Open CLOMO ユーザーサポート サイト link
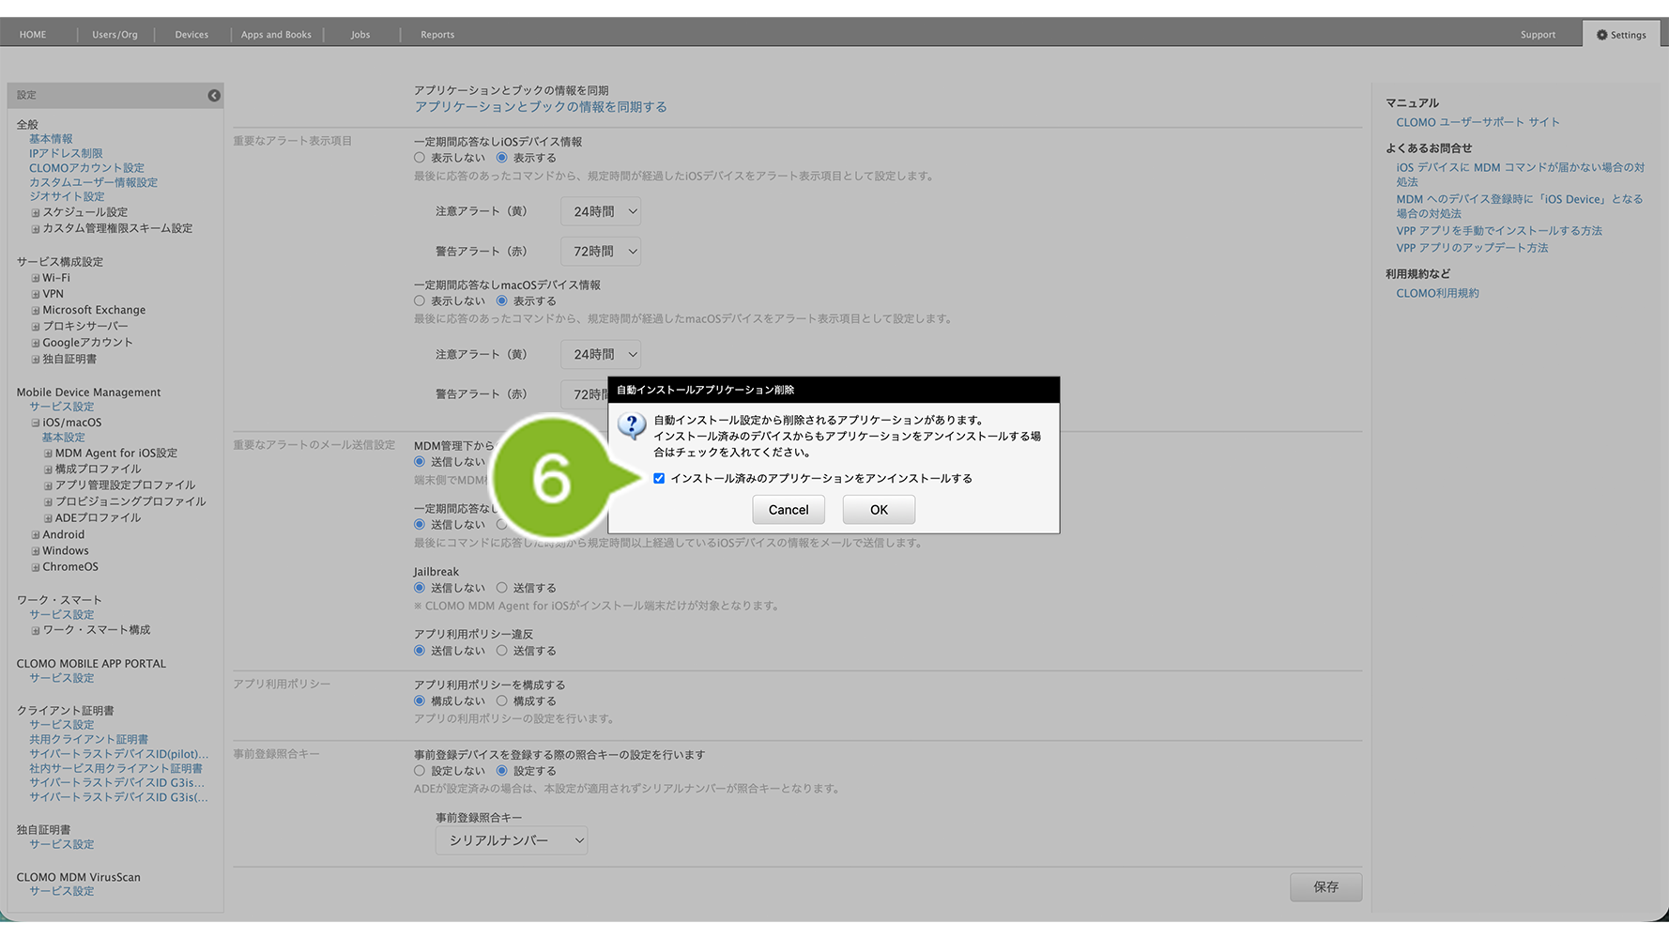This screenshot has height=939, width=1669. click(x=1478, y=122)
